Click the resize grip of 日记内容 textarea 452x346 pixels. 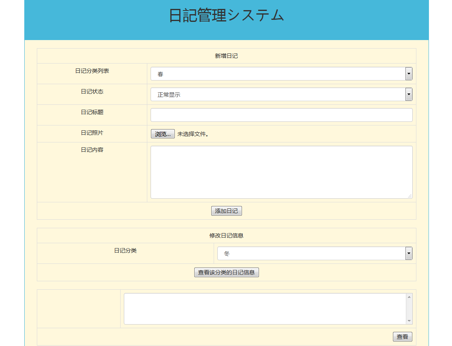(x=410, y=196)
